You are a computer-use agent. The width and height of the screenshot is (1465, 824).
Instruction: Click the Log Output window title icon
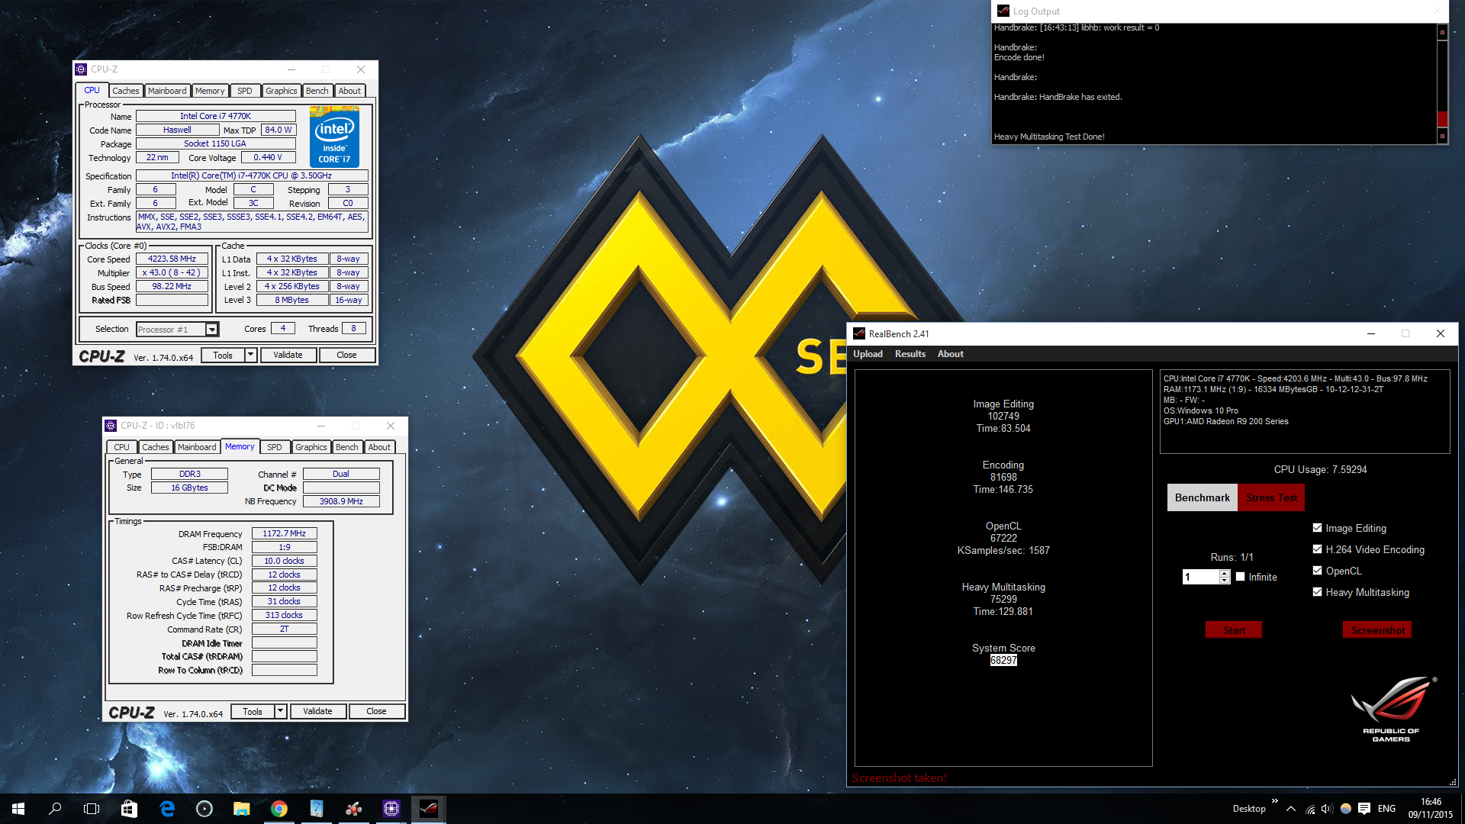pyautogui.click(x=1003, y=11)
